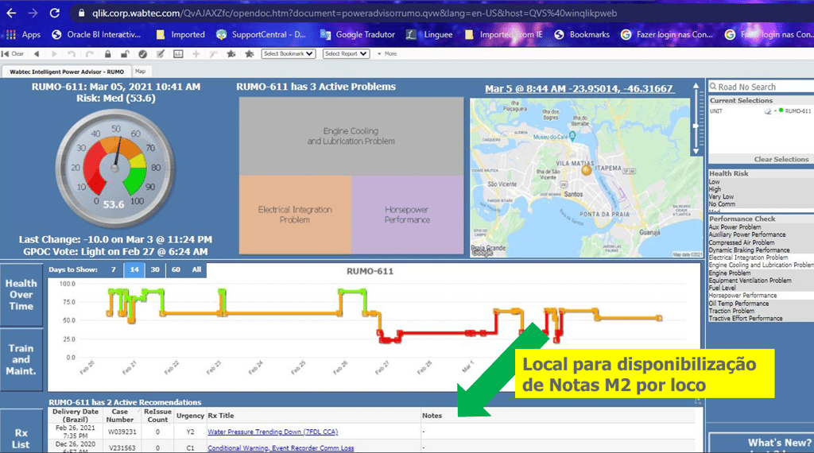814x453 pixels.
Task: Open the SupportCentral bookmark
Action: pyautogui.click(x=262, y=34)
